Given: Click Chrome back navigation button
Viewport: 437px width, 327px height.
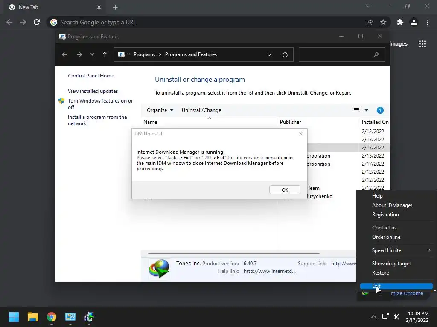Looking at the screenshot, I should [x=9, y=22].
